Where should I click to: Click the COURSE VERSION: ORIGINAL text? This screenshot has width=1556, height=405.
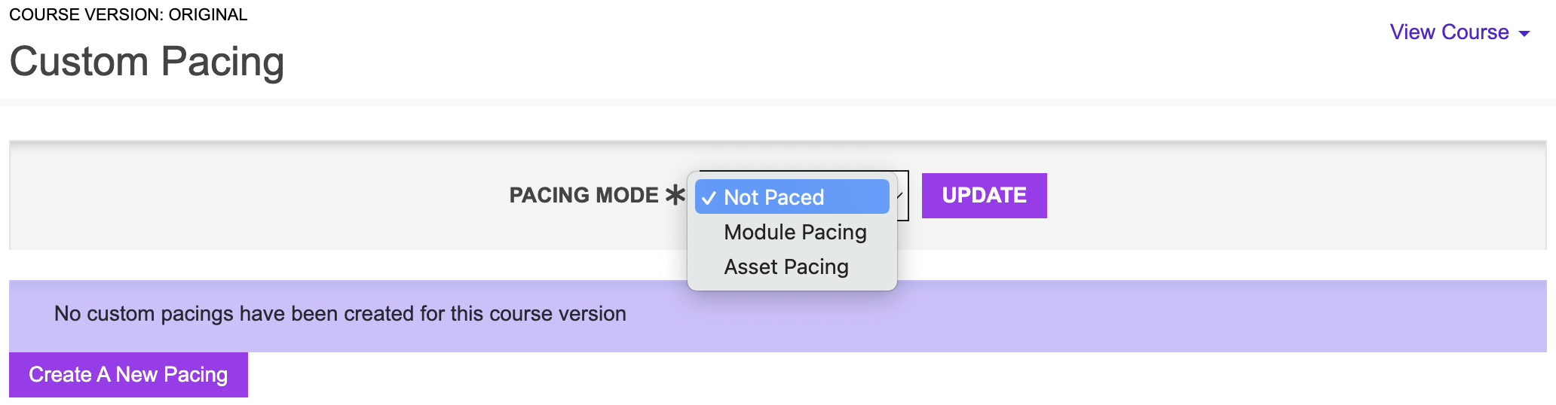pyautogui.click(x=128, y=14)
